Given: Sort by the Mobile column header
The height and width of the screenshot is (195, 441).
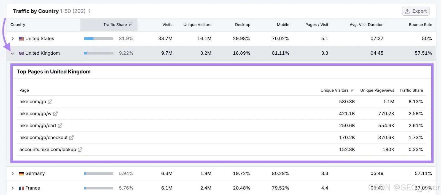Looking at the screenshot, I should [x=283, y=25].
